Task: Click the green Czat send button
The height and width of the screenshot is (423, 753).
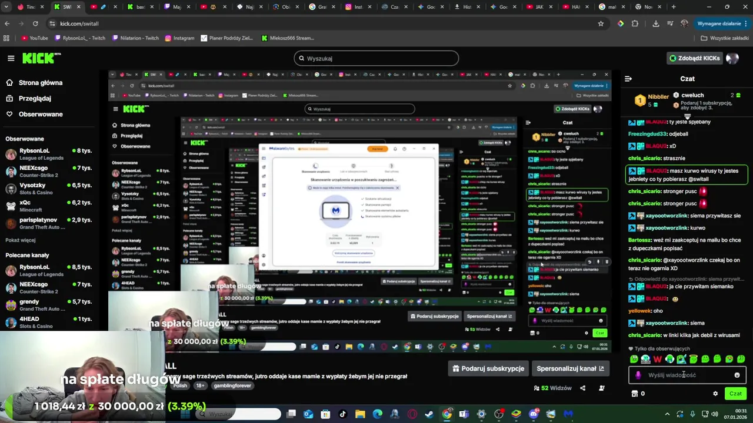Action: pyautogui.click(x=735, y=394)
